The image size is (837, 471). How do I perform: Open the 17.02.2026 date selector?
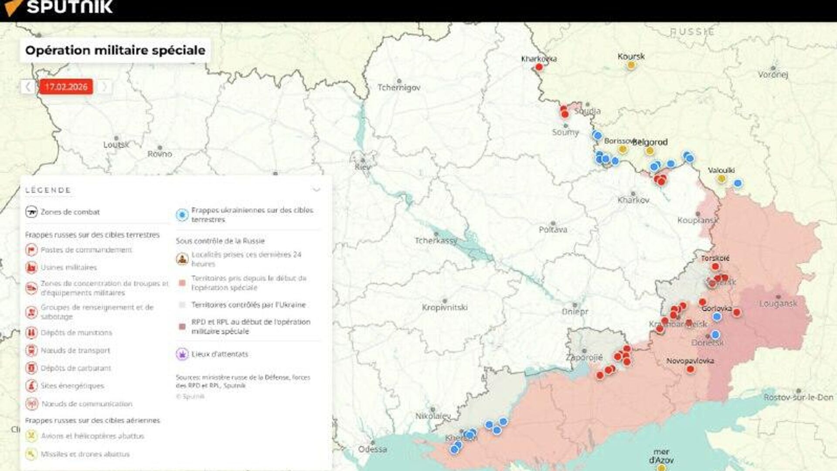tap(66, 87)
